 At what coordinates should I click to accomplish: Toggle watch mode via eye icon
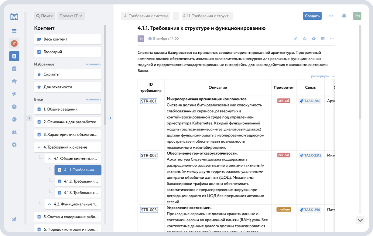point(313,39)
